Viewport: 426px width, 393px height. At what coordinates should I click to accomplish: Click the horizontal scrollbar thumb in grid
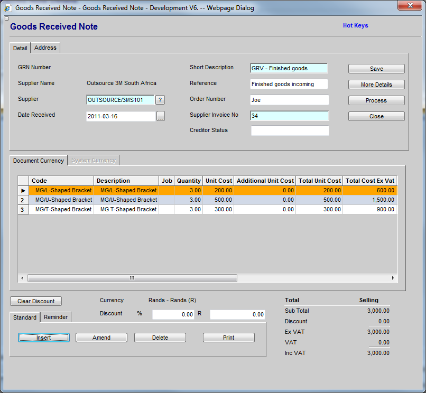pos(132,278)
